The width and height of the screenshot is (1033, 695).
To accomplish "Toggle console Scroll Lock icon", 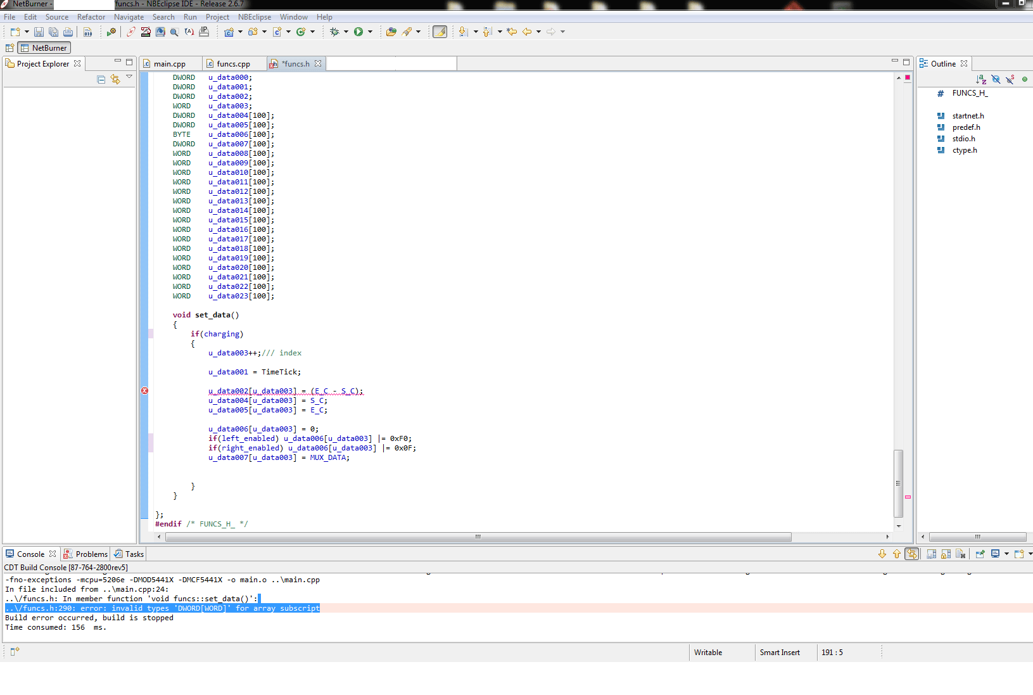I will click(946, 554).
